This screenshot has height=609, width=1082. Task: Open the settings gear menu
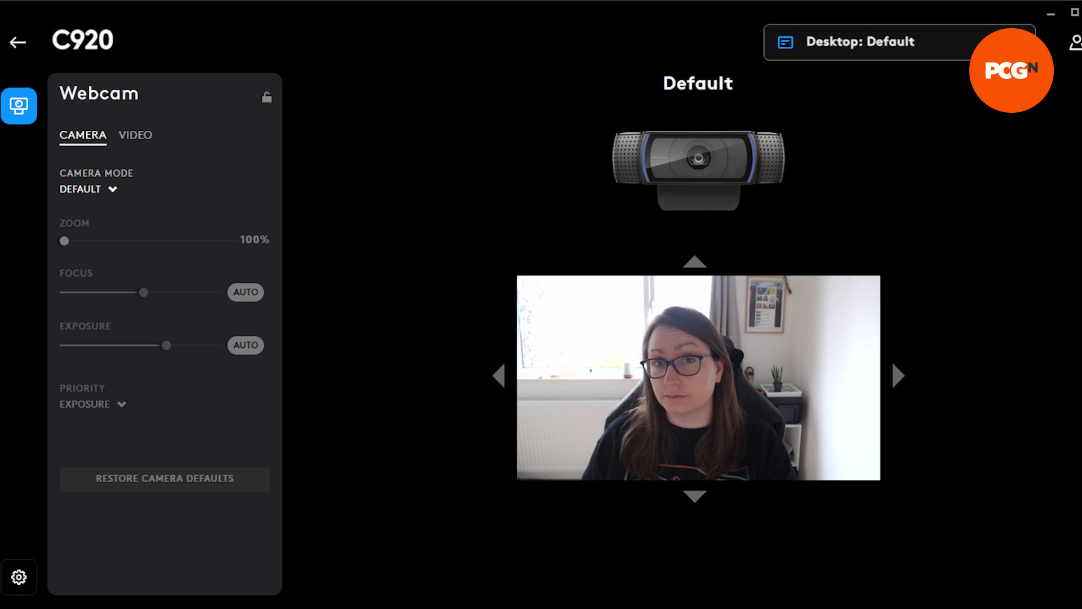(19, 577)
